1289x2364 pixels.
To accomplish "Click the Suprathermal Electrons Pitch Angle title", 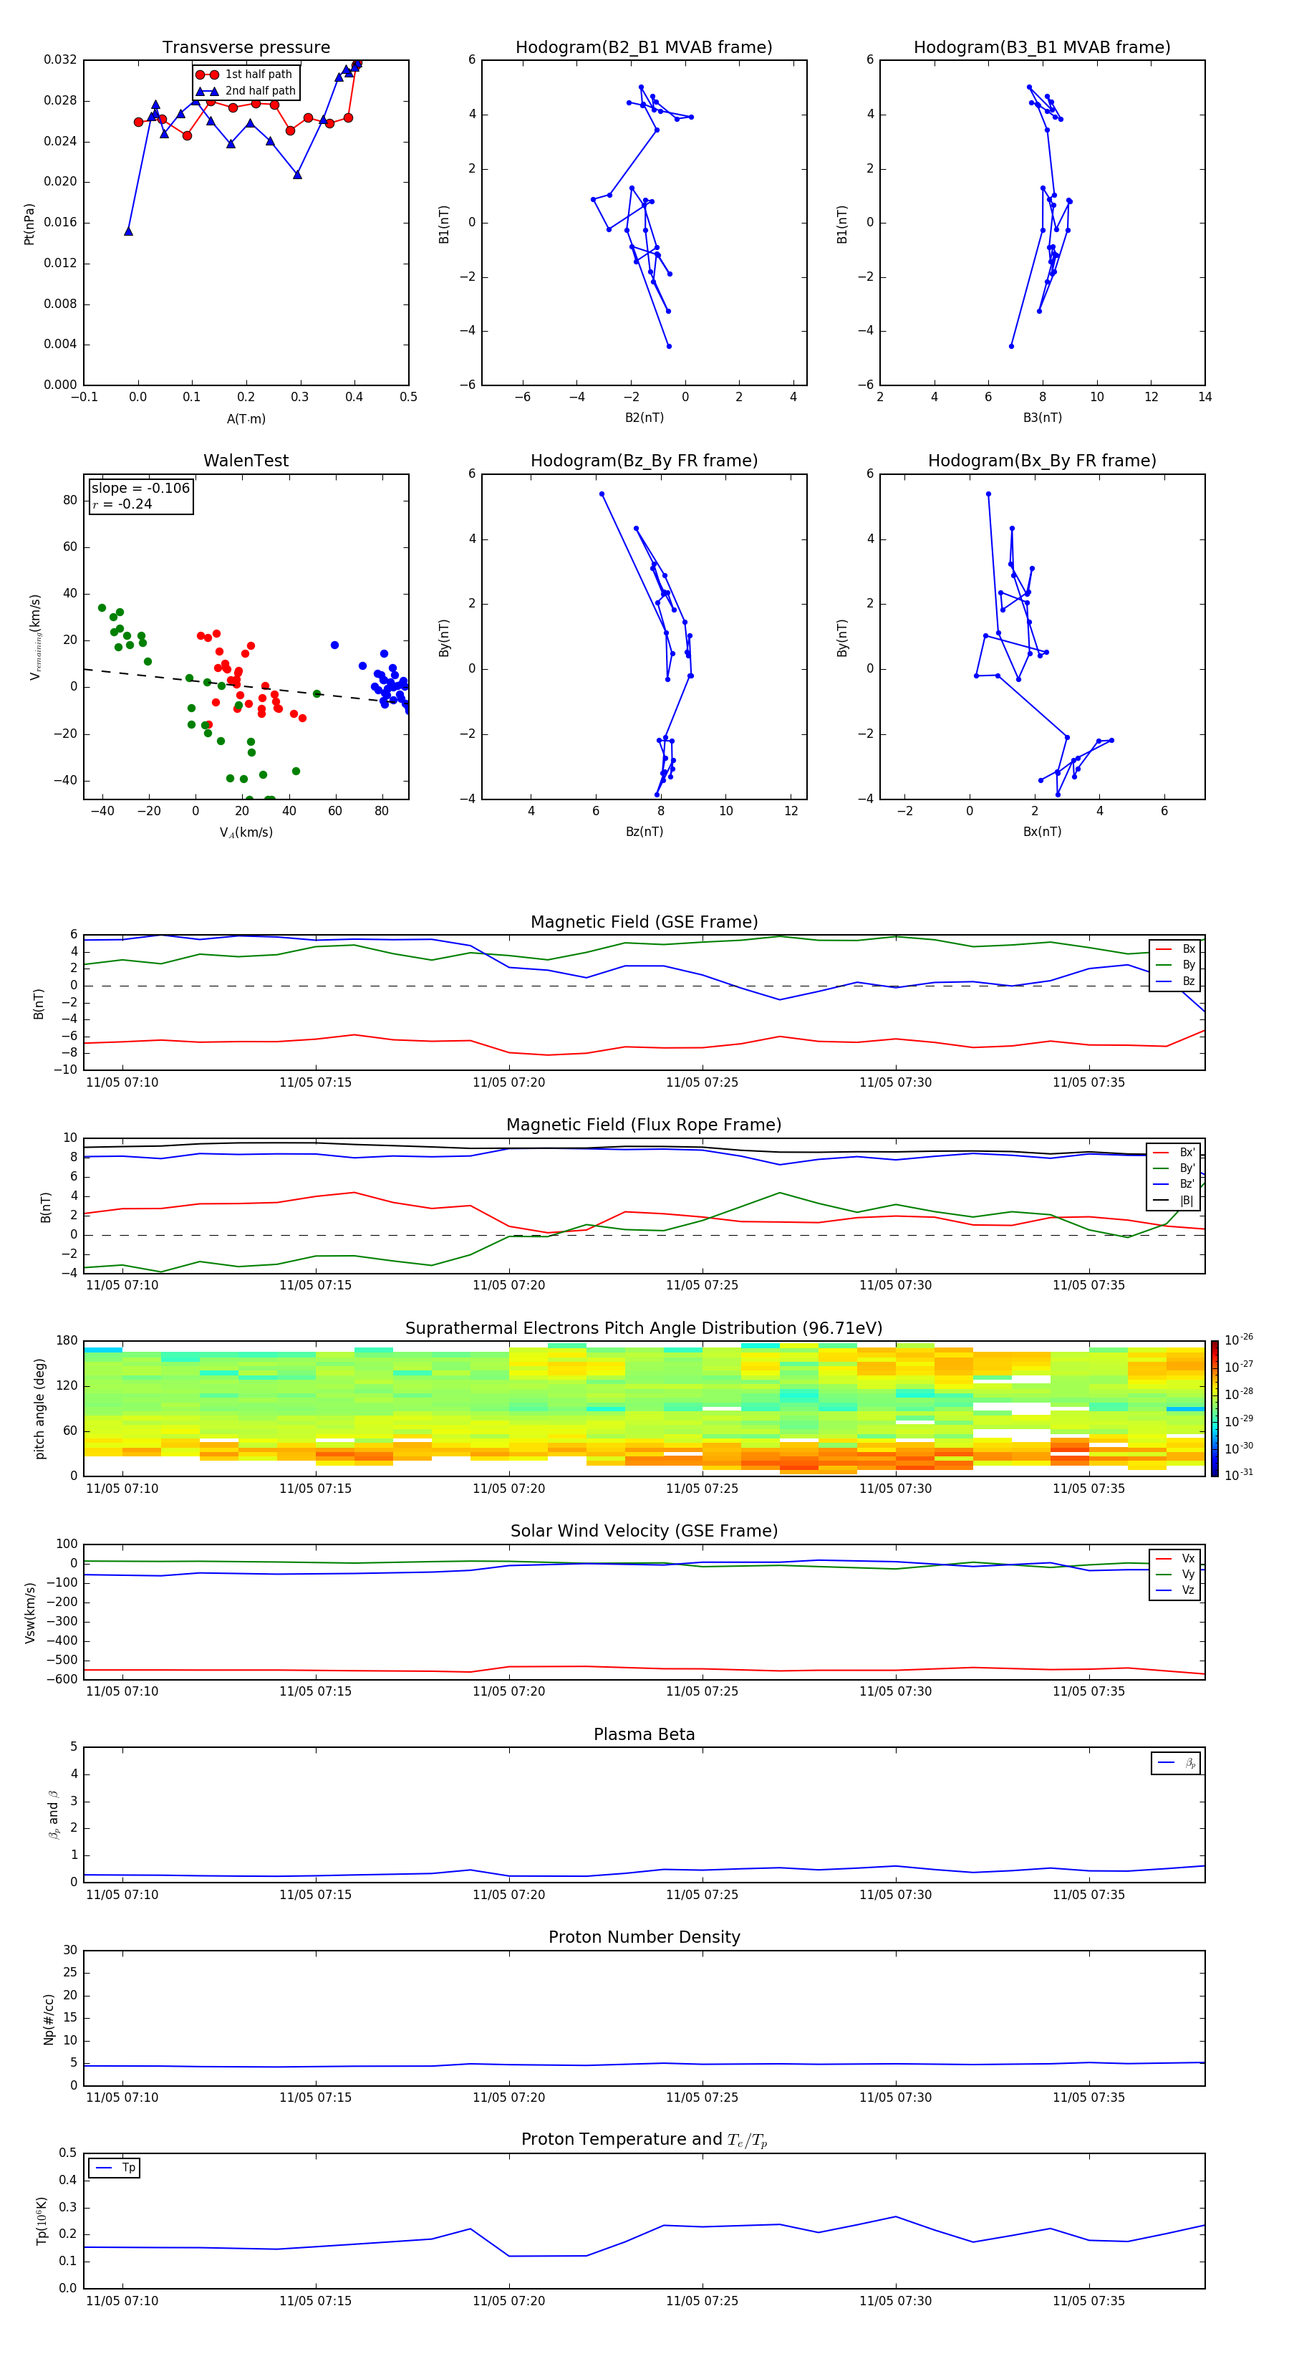I will [x=644, y=1329].
